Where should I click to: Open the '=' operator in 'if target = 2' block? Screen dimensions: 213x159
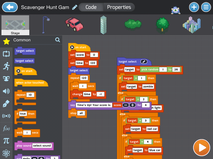[x=138, y=99]
